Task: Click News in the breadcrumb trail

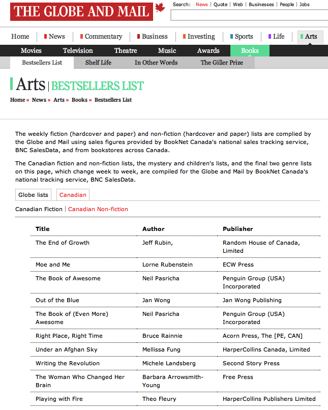Action: (x=39, y=100)
